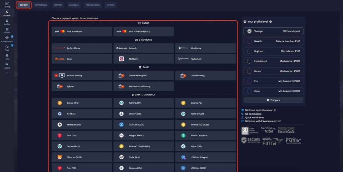343x172 pixels.
Task: Select the QR pay bank option
Action: (82, 86)
